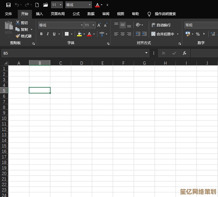Toggle wrap text (自动换行)
This screenshot has height=197, width=218.
[x=161, y=25]
